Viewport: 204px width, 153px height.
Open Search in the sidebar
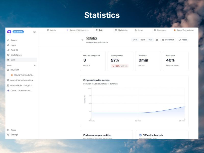point(14,40)
